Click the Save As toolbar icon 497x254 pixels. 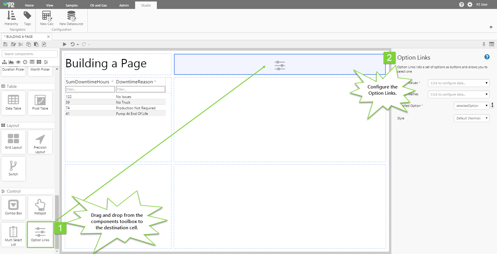point(13,44)
